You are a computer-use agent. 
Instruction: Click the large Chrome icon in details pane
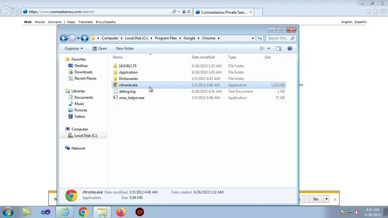pos(71,195)
